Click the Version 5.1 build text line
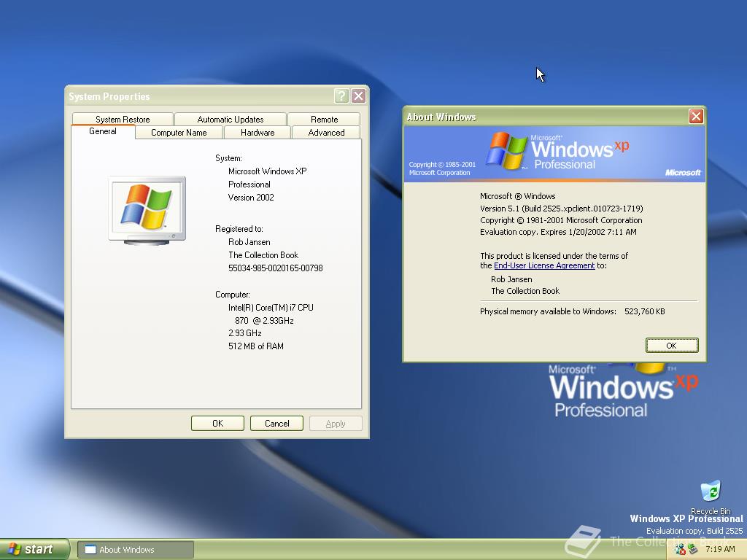747x560 pixels. (x=561, y=209)
